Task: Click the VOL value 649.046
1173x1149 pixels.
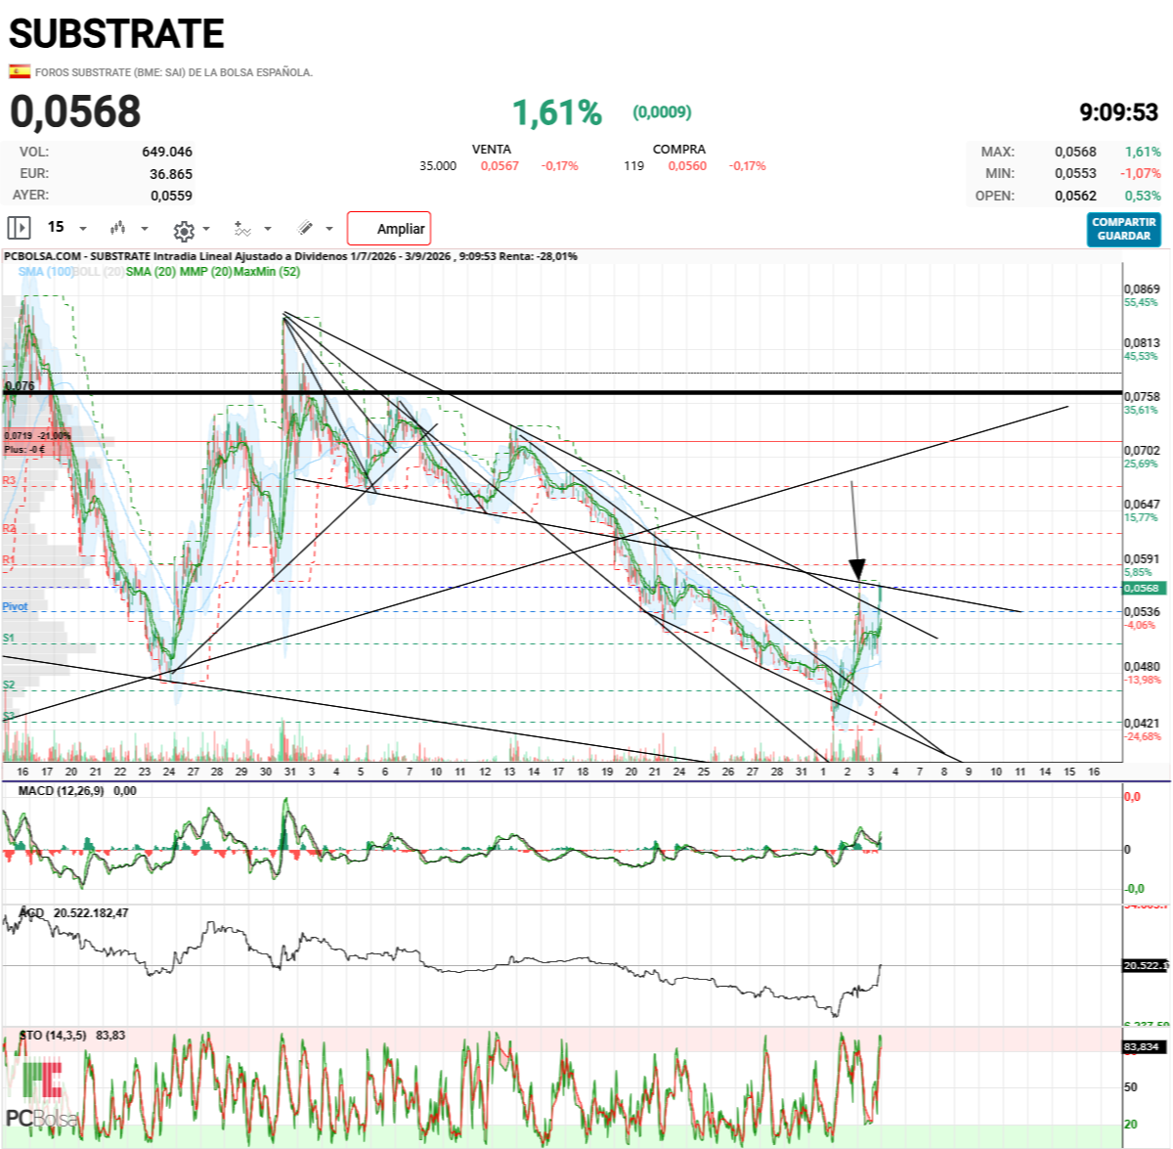Action: (167, 152)
